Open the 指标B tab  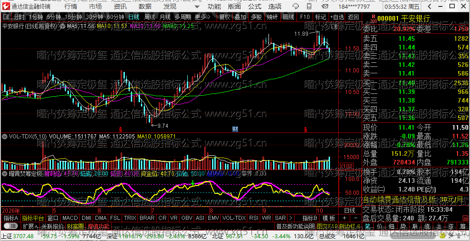(310, 218)
